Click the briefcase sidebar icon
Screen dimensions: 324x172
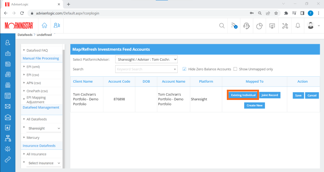click(x=8, y=53)
